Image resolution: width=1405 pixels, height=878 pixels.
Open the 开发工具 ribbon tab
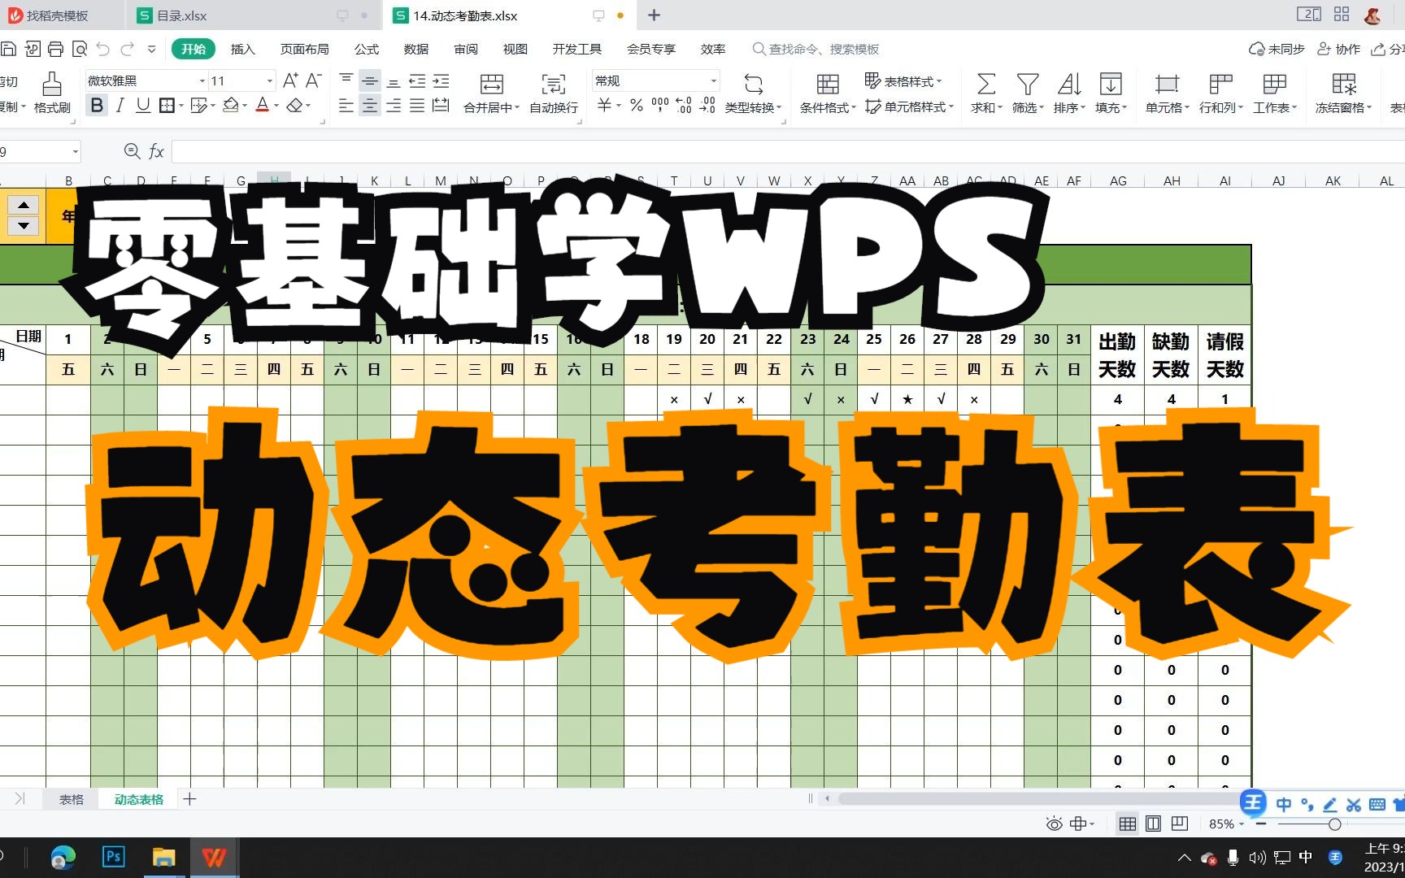(x=576, y=49)
